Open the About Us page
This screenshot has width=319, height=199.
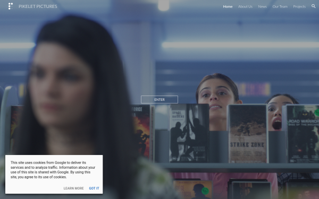point(245,6)
